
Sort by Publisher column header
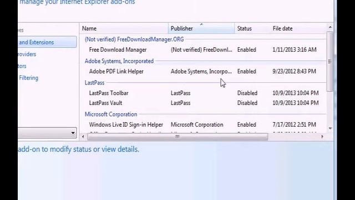pos(201,28)
